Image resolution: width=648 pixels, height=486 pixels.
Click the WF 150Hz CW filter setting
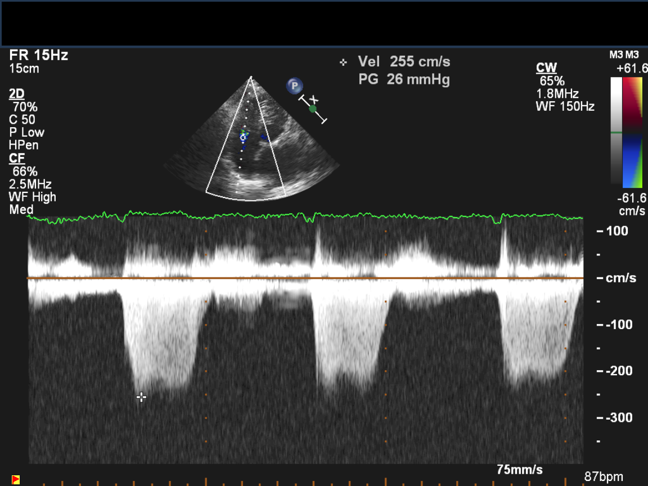pos(565,106)
